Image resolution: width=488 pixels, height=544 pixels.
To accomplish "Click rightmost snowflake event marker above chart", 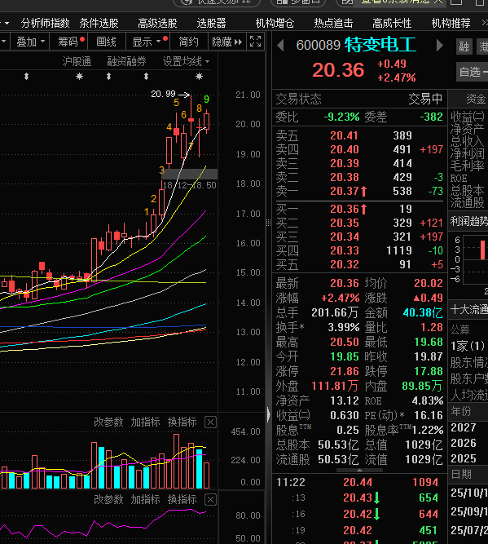I will click(199, 77).
